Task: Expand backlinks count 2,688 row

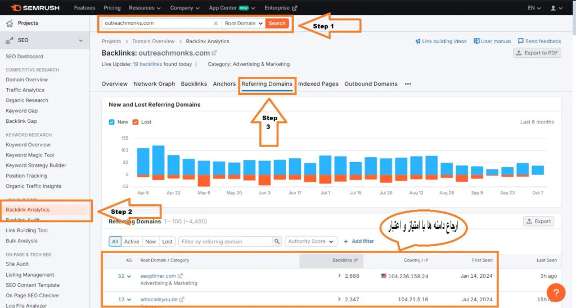Action: (339, 276)
